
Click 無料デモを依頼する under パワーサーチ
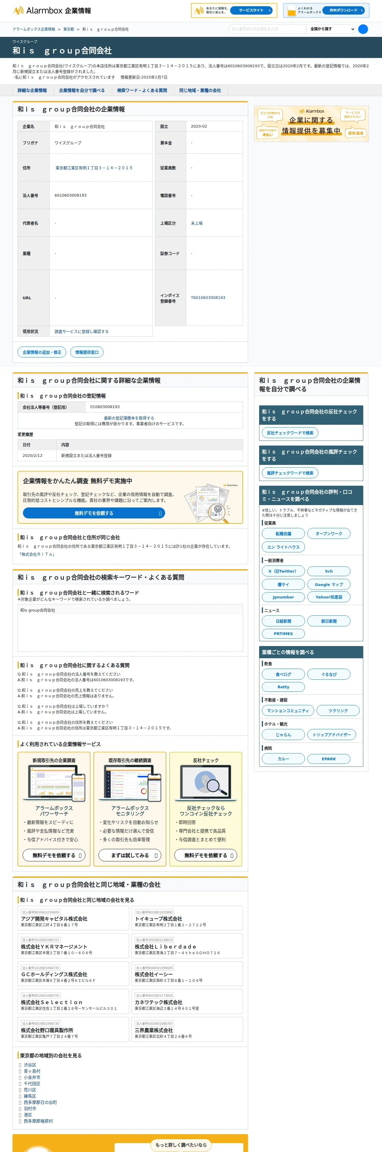pyautogui.click(x=54, y=855)
